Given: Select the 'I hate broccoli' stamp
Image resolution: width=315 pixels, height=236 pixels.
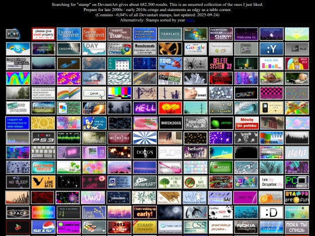Looking at the screenshot, I should (195, 182).
